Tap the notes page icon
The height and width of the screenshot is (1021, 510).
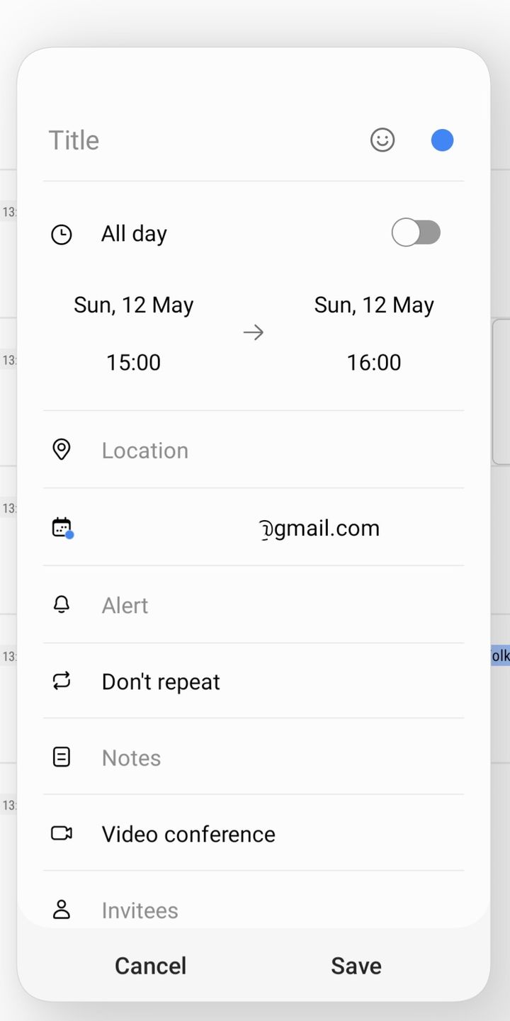click(x=62, y=757)
